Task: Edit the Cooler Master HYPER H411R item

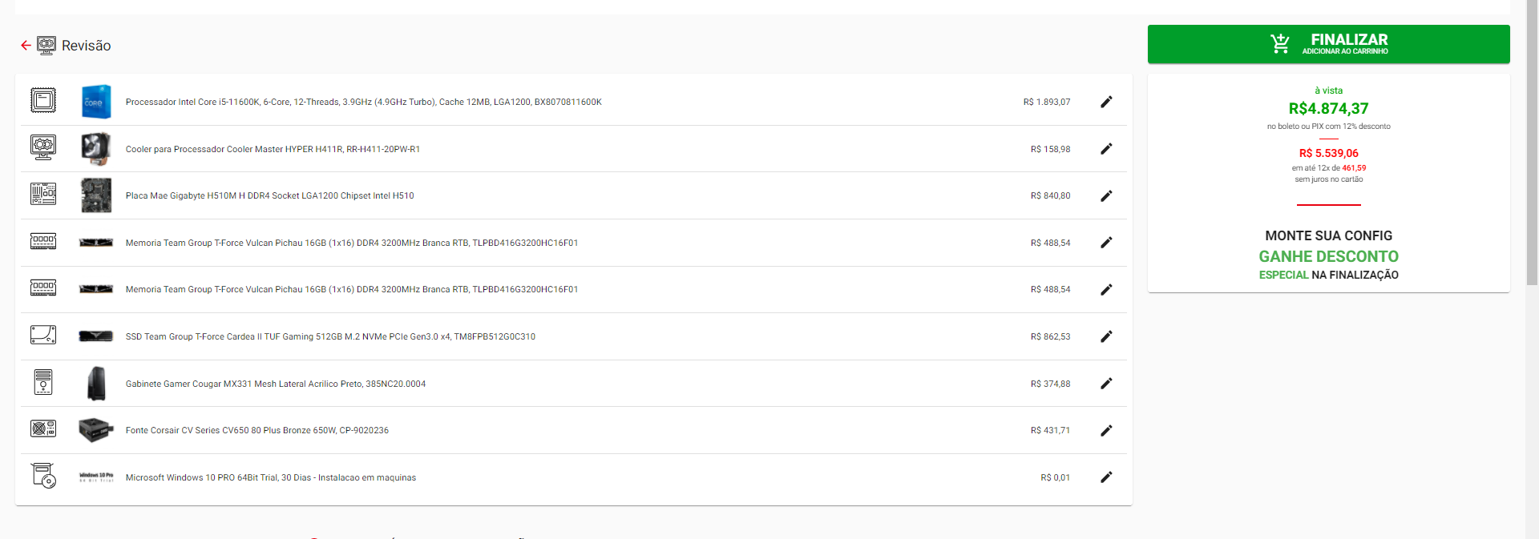Action: coord(1106,149)
